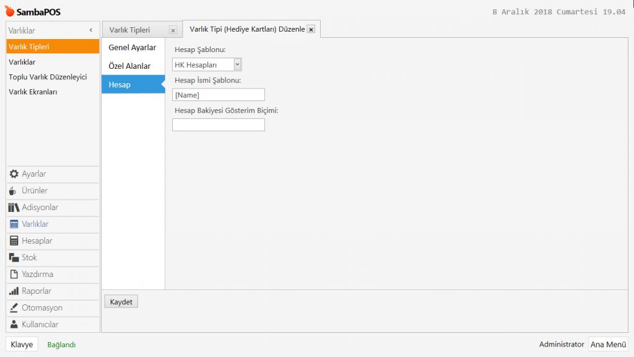Collapse the Varlıklar sidebar panel arrow

(91, 30)
